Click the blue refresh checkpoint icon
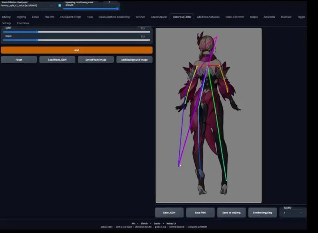This screenshot has height=233, width=318. [60, 6]
